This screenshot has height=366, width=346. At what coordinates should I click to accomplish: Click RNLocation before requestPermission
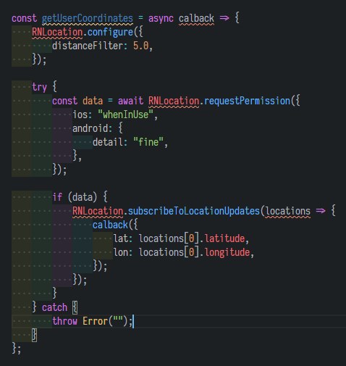[174, 101]
